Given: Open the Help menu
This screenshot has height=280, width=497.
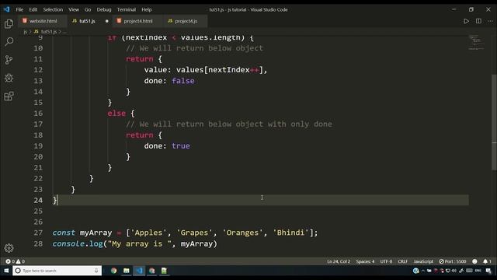Looking at the screenshot, I should coord(147,9).
